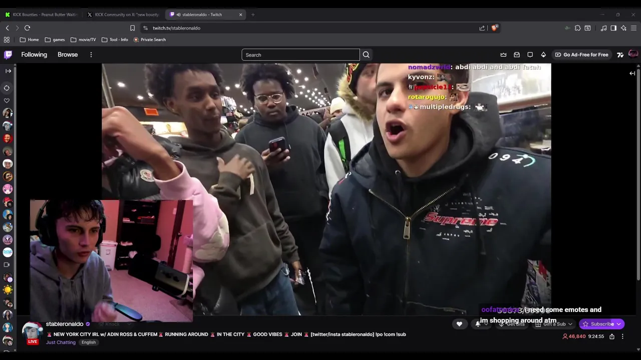Click the share page icon in address bar
Viewport: 641px width, 360px height.
pyautogui.click(x=482, y=28)
